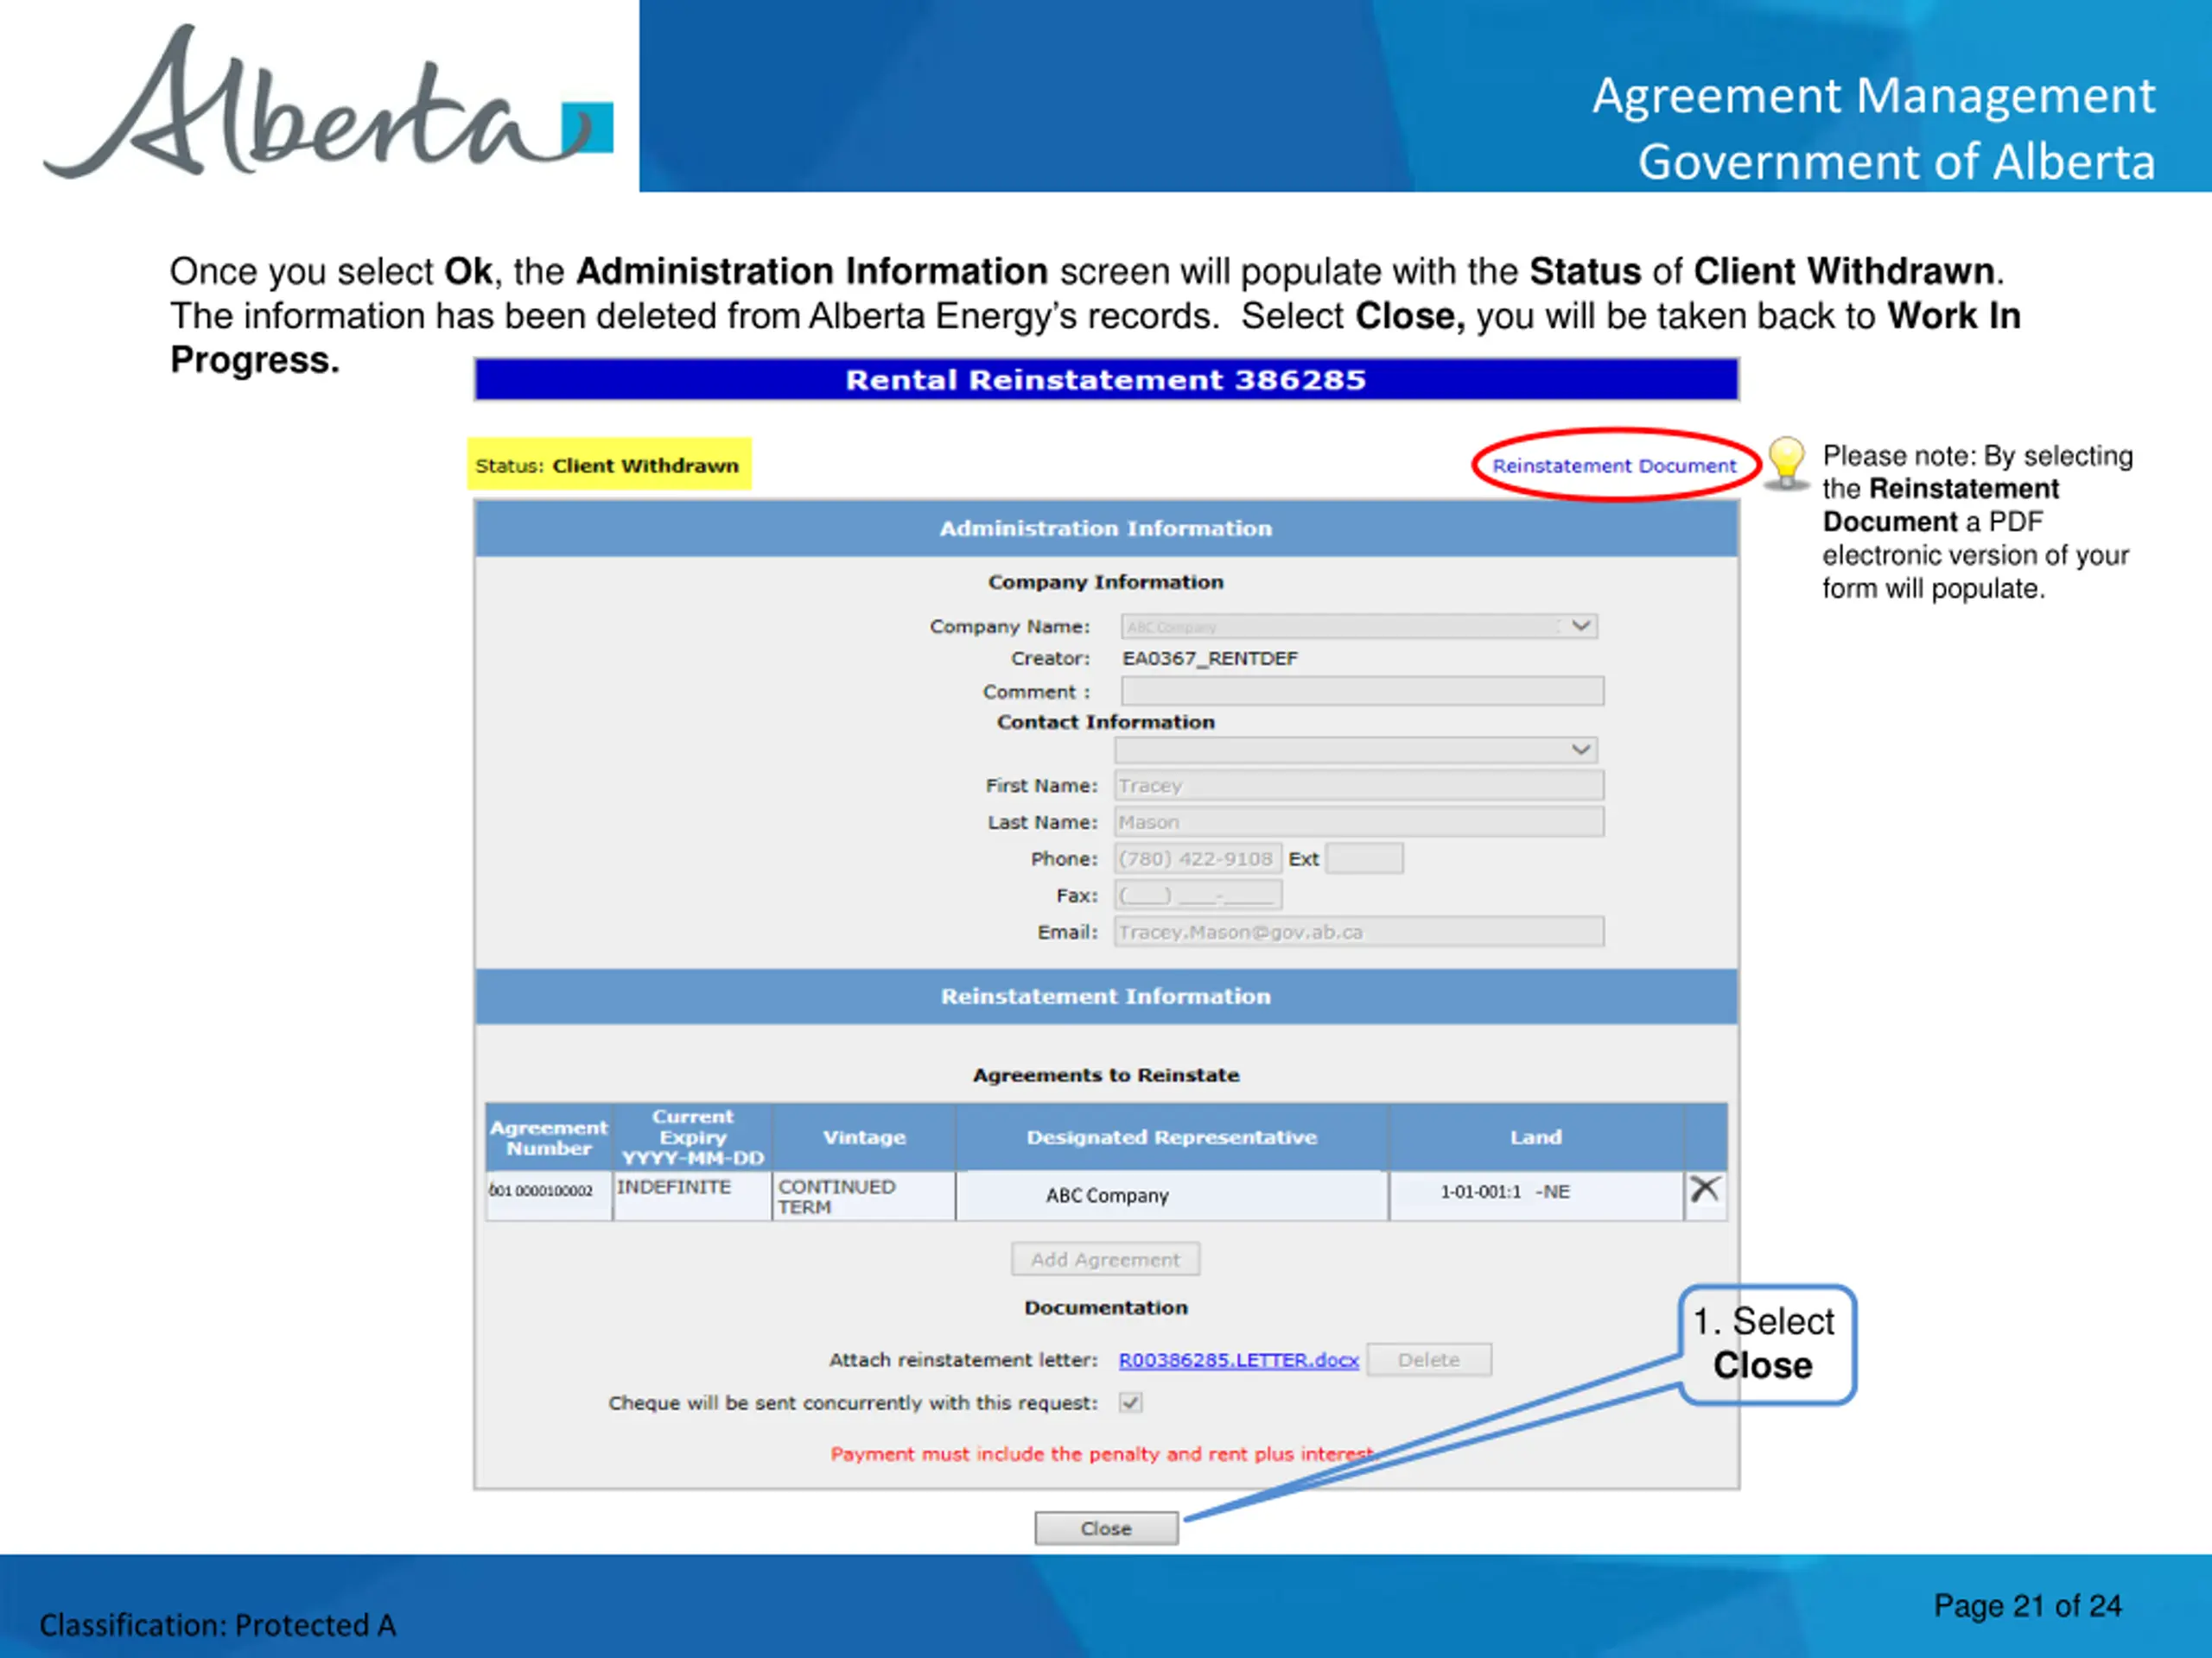Click the Reinstatement Information section header
Viewport: 2212px width, 1658px height.
click(1106, 997)
